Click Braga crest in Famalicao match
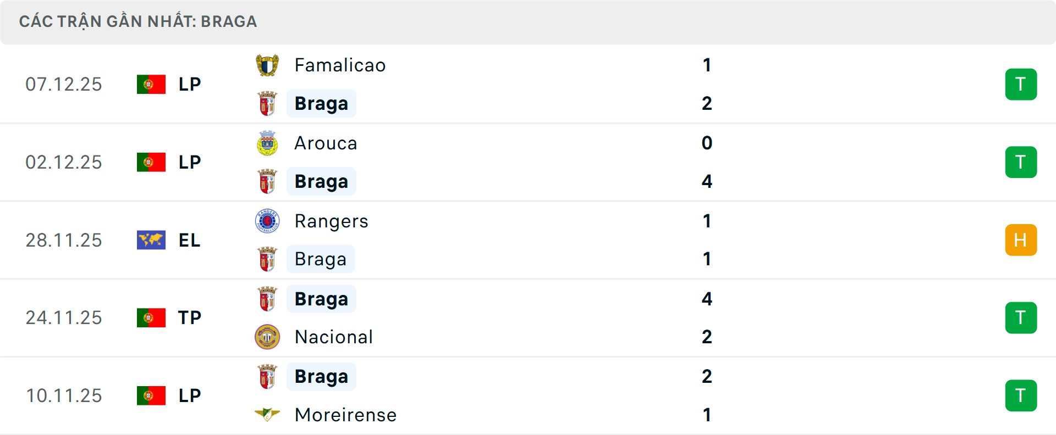Image resolution: width=1056 pixels, height=435 pixels. 267,104
